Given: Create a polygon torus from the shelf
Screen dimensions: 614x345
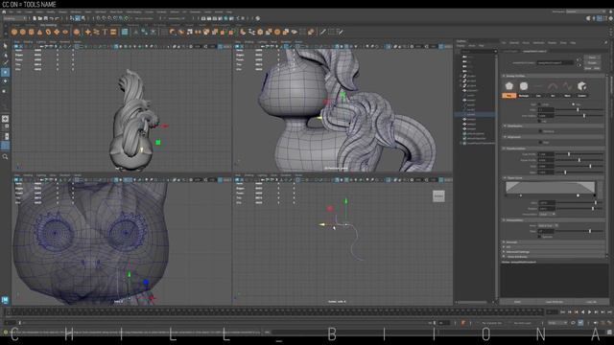Looking at the screenshot, I should tap(48, 32).
